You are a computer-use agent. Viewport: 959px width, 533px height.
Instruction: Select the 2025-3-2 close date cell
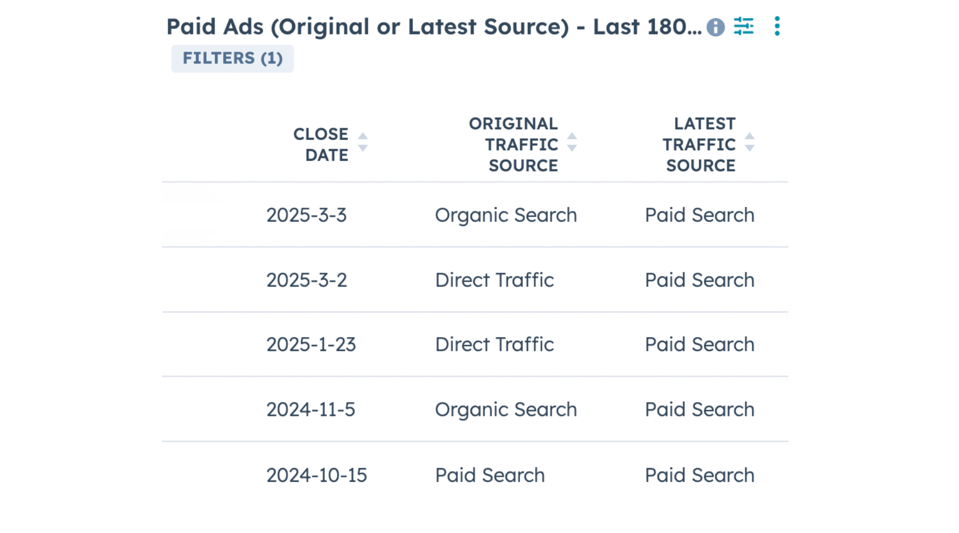pos(306,280)
